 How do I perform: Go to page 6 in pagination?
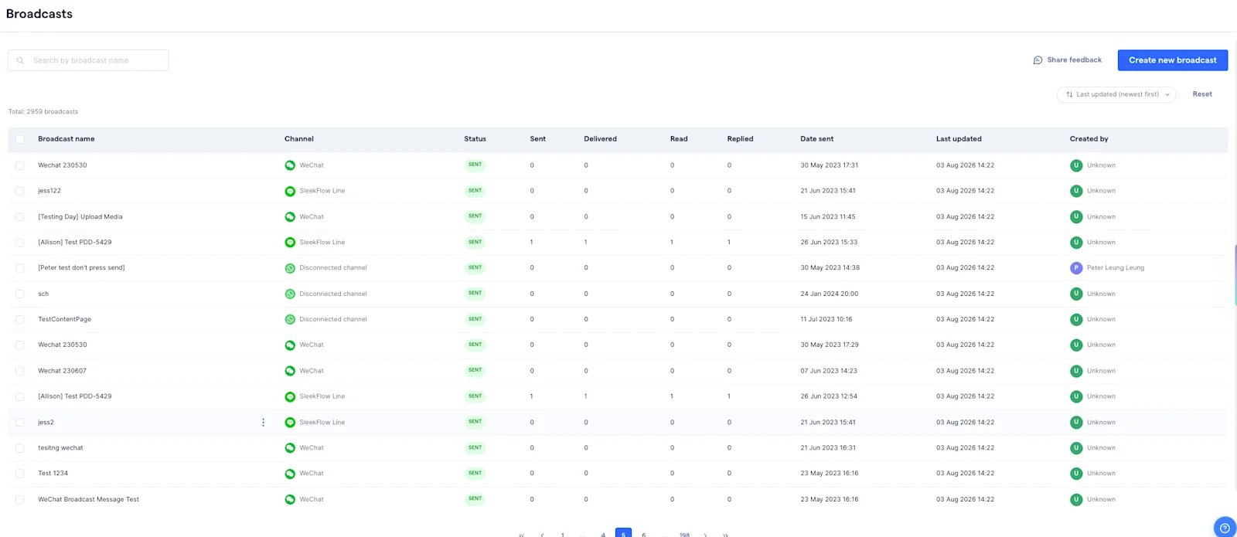click(x=644, y=535)
